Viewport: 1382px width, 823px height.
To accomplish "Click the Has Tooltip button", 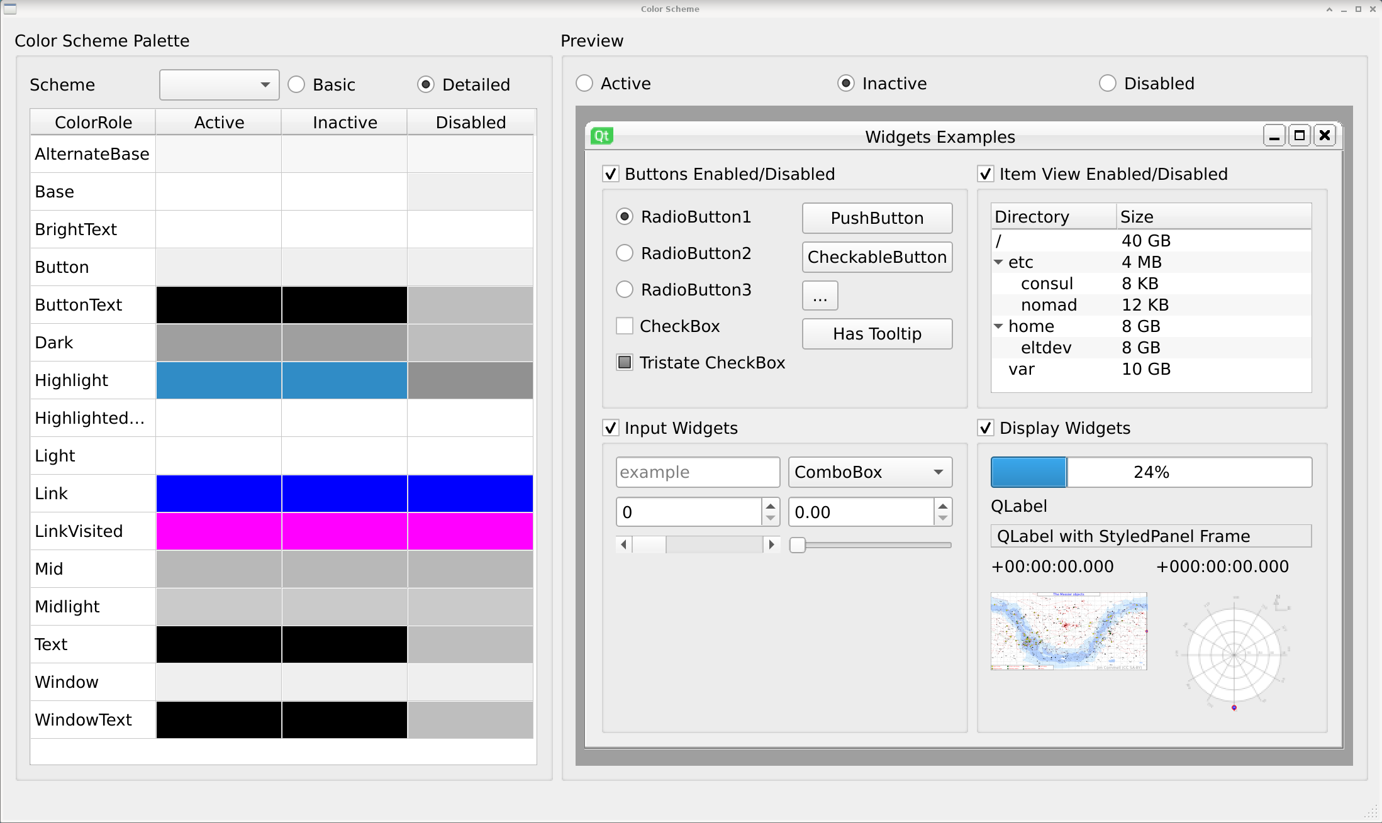I will click(x=877, y=334).
